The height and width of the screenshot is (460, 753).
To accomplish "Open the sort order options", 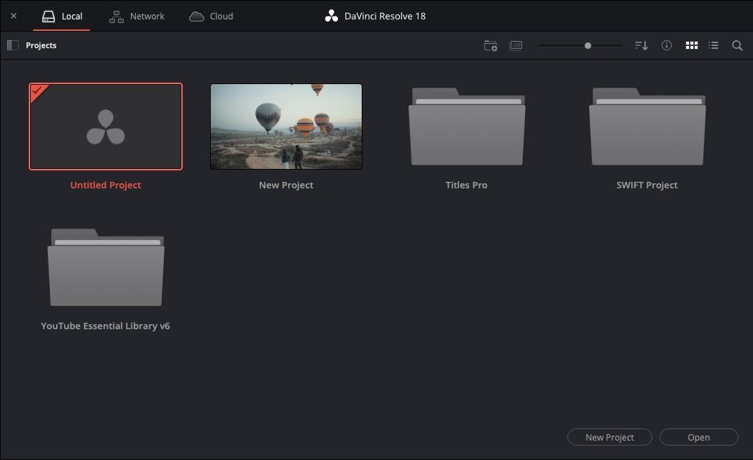I will [x=641, y=45].
